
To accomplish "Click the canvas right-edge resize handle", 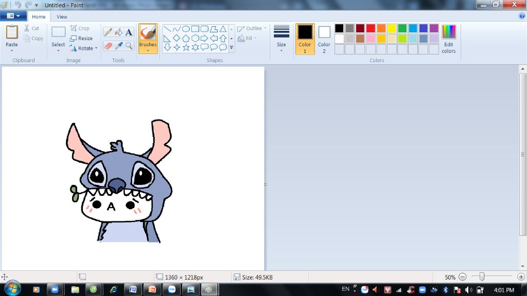I will point(265,184).
